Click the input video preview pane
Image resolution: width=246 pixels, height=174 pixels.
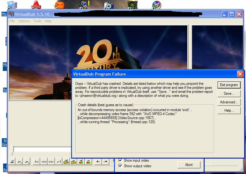(98, 63)
